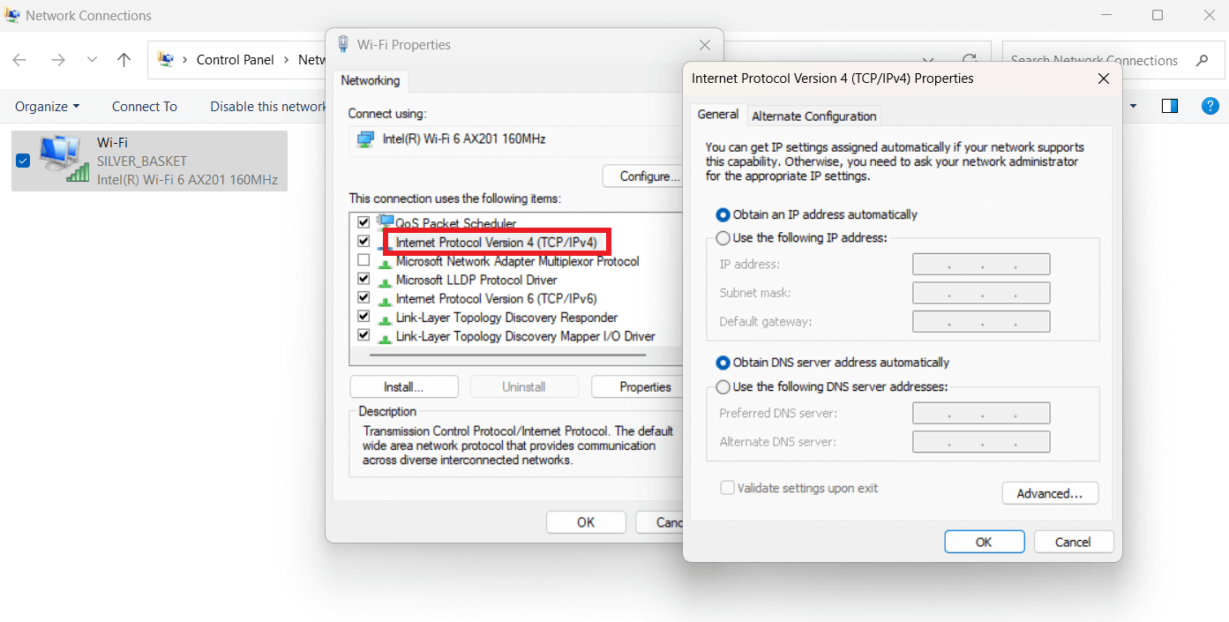
Task: Select Obtain an IP address automatically
Action: (x=723, y=214)
